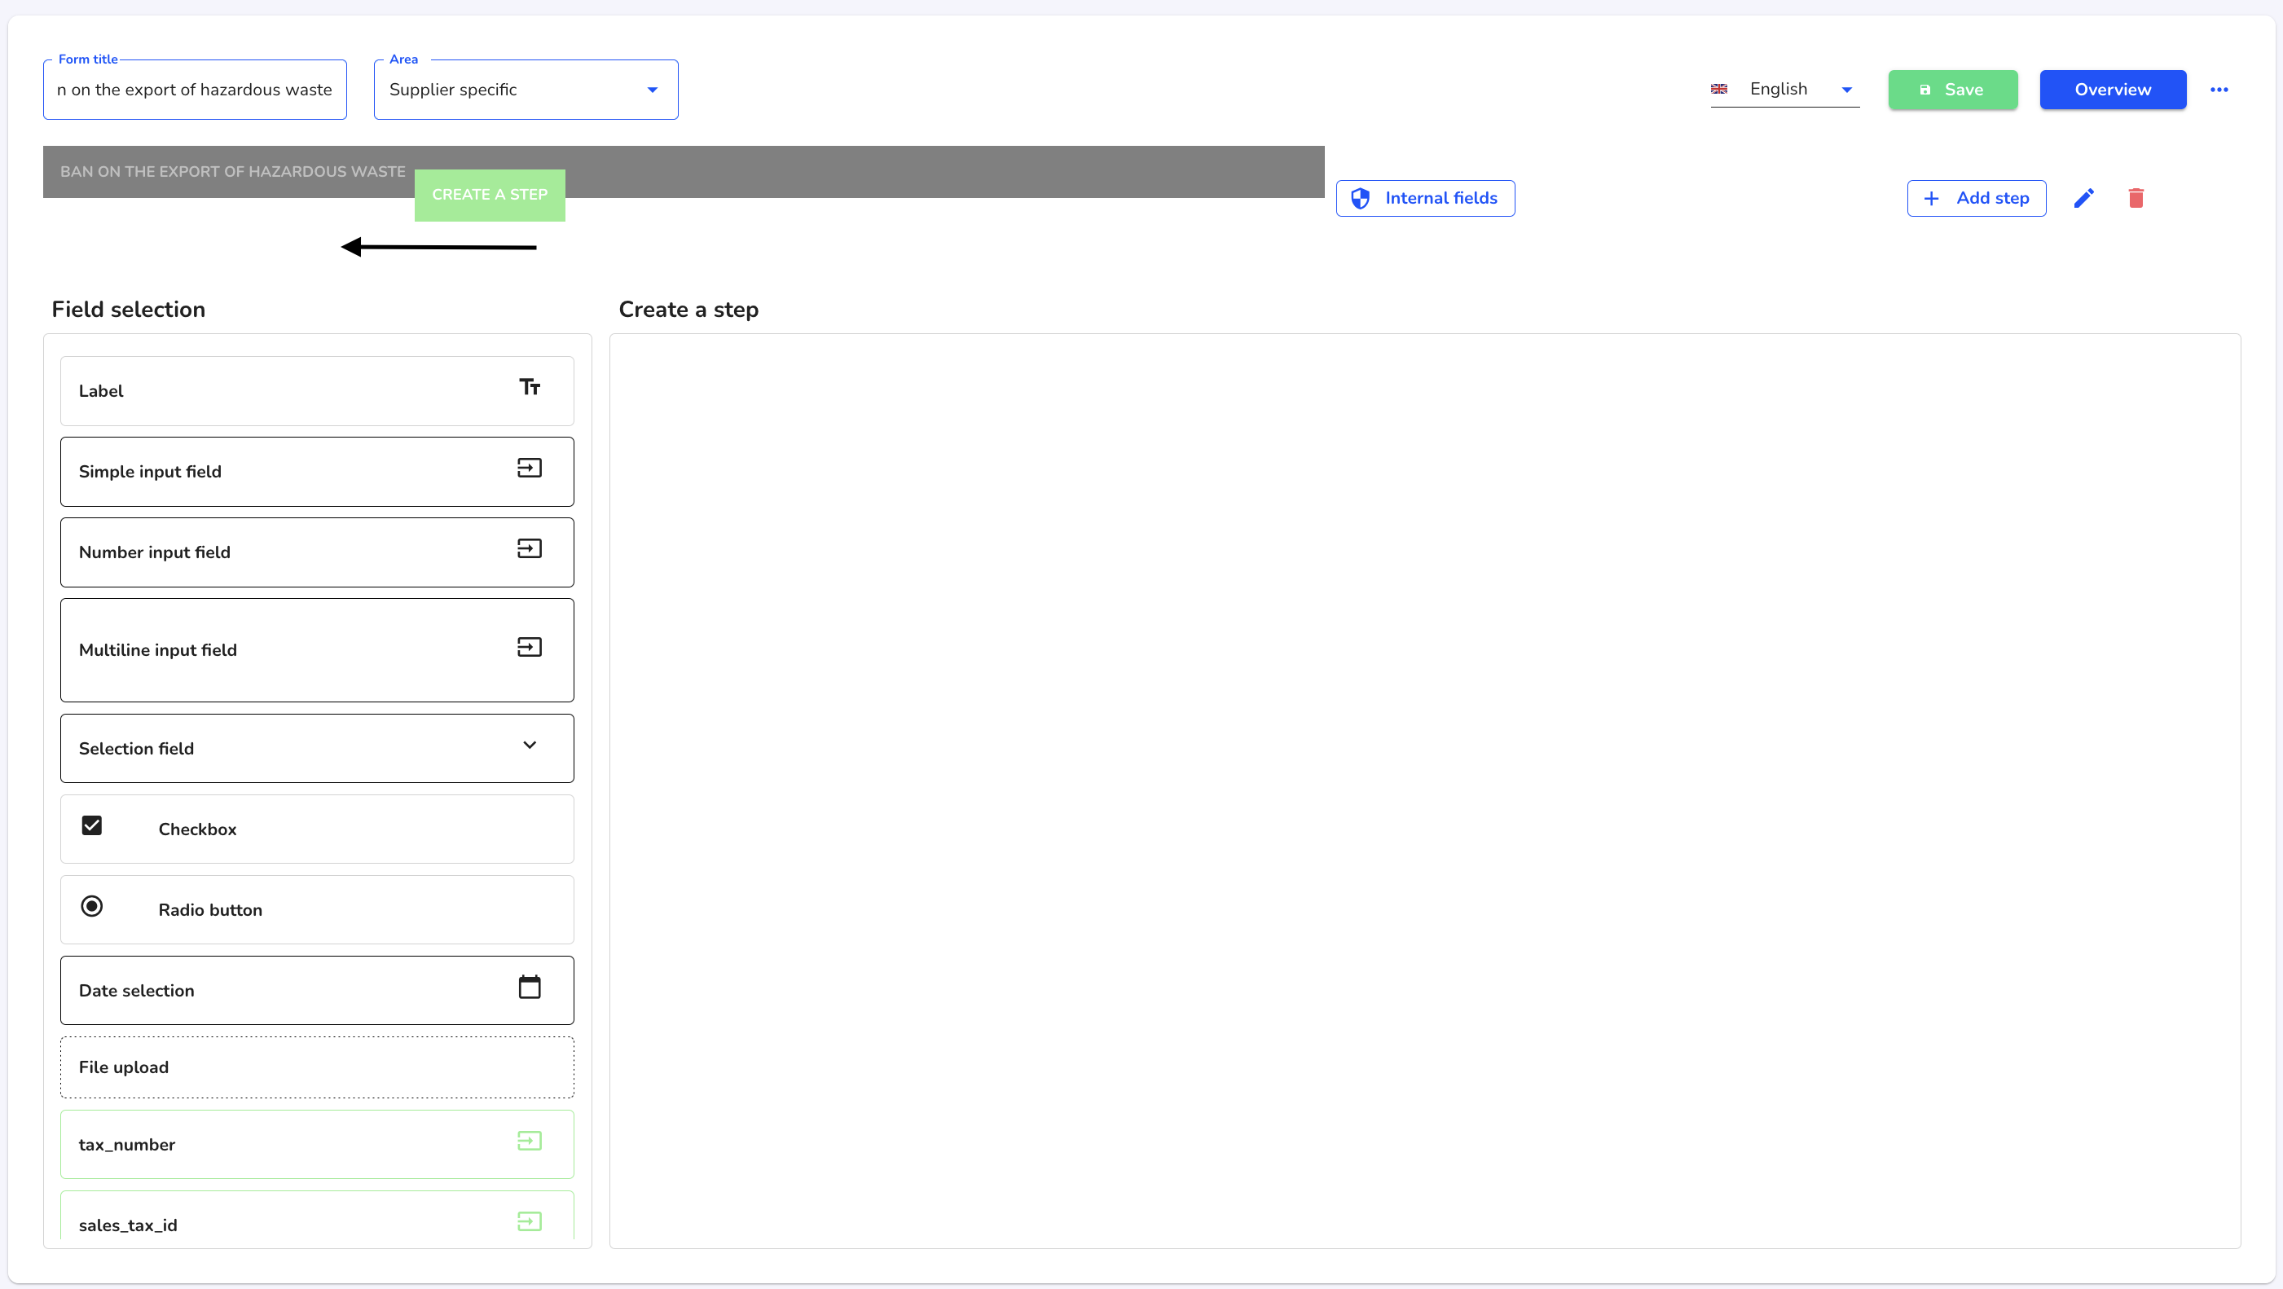This screenshot has height=1289, width=2283.
Task: Click the UK flag language icon
Action: (x=1718, y=89)
